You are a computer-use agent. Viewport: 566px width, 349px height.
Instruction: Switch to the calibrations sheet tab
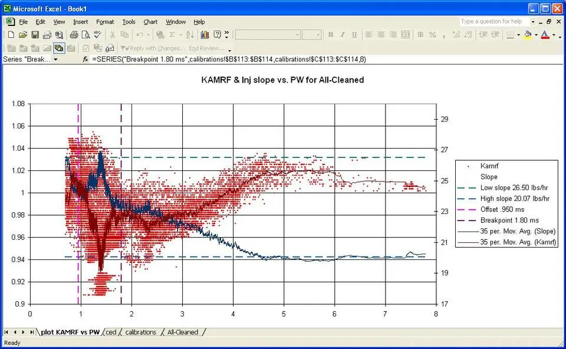[x=141, y=332]
